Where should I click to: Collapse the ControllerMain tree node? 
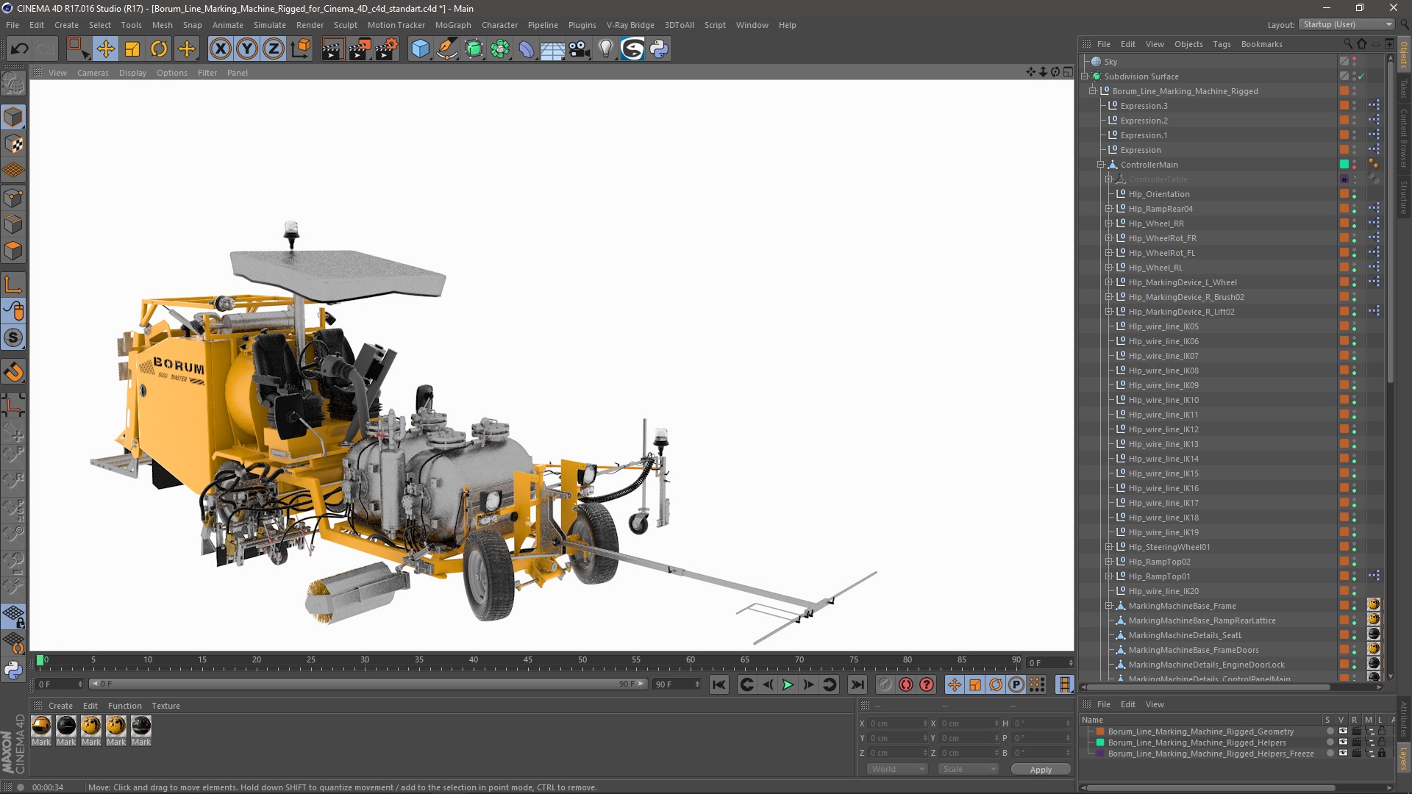click(x=1101, y=165)
